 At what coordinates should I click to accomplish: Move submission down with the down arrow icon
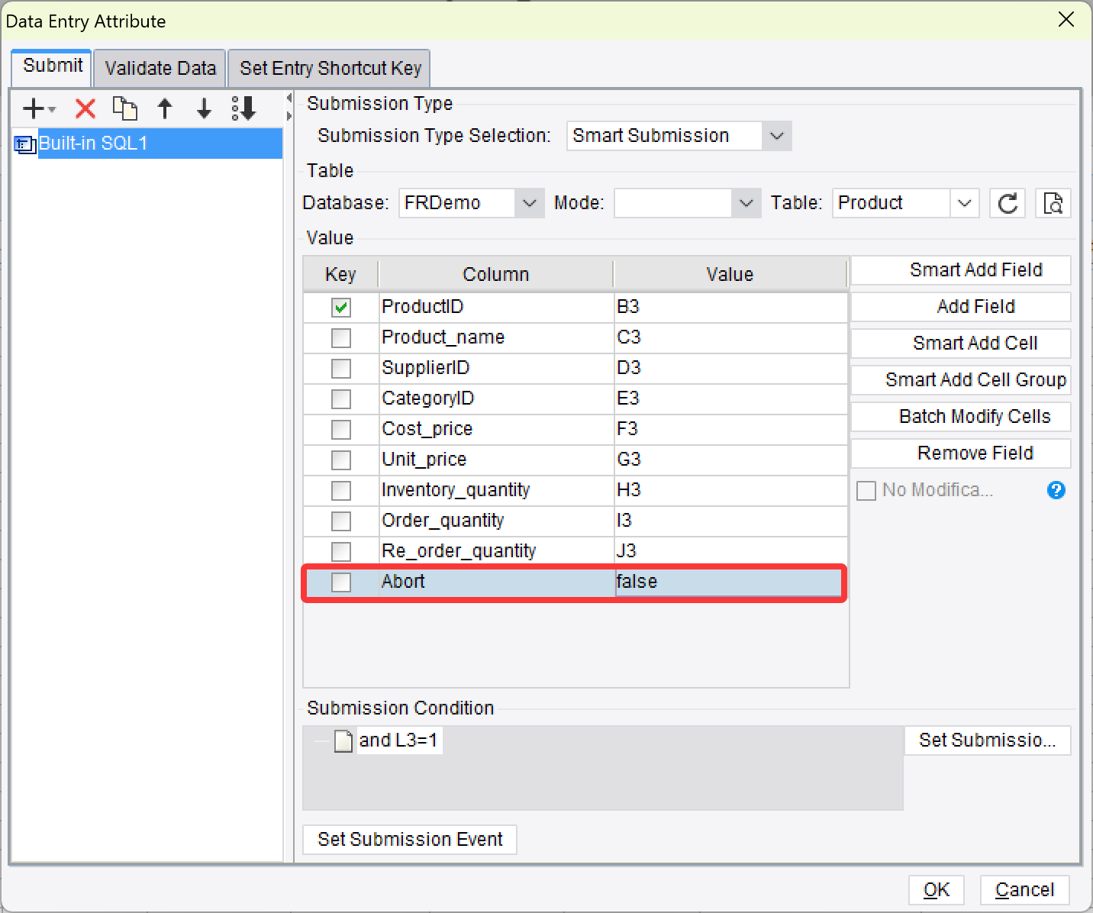pyautogui.click(x=203, y=108)
